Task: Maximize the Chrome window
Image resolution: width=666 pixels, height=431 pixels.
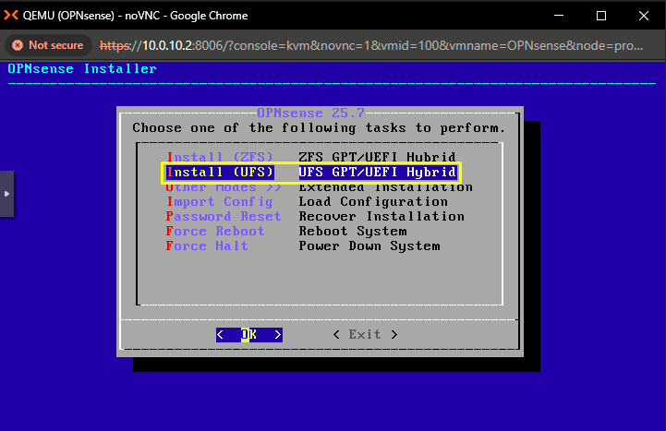Action: coord(601,16)
